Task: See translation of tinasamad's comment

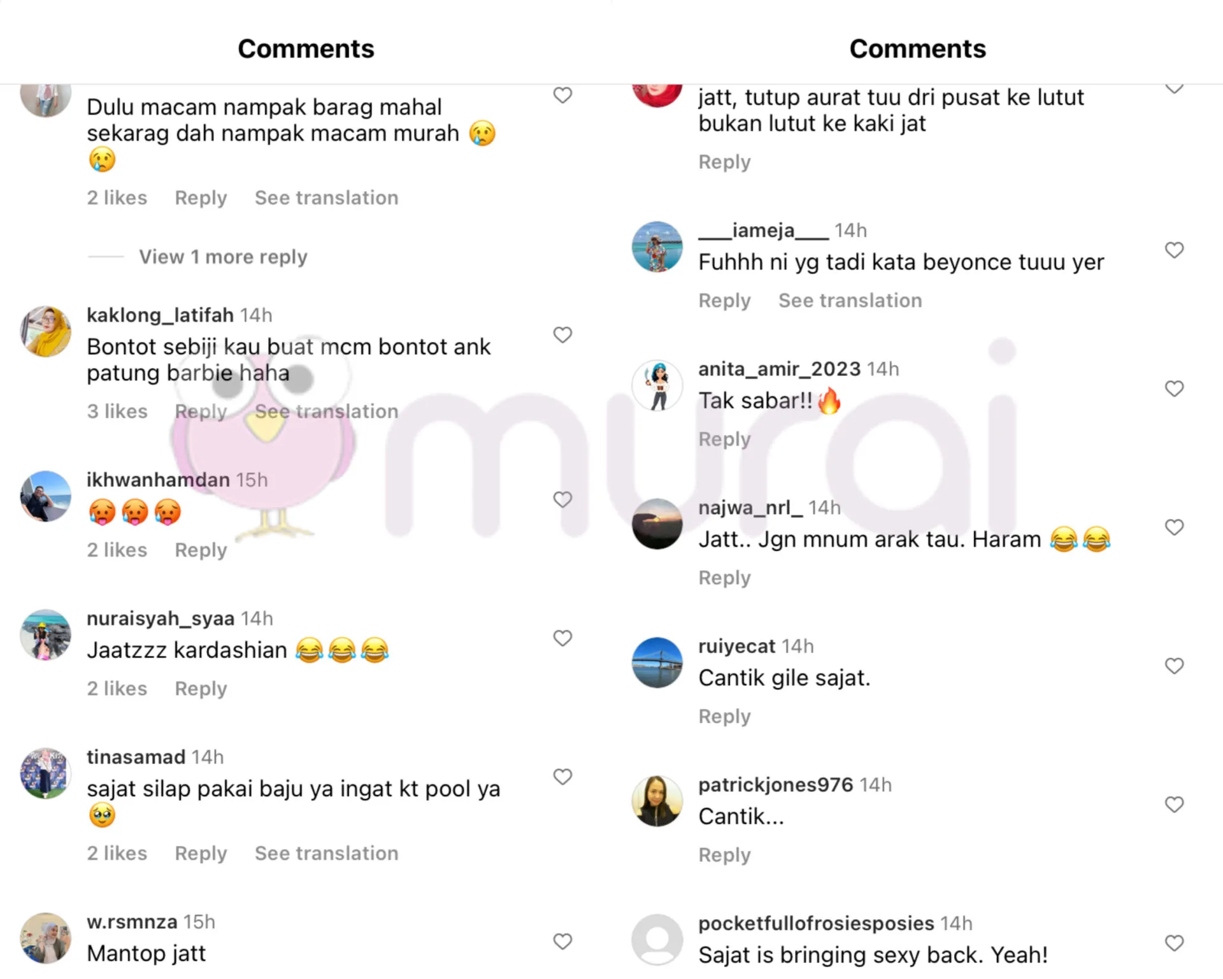Action: point(327,854)
